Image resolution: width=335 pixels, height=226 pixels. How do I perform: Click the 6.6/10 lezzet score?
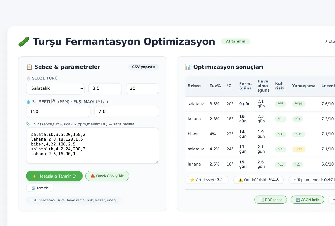pyautogui.click(x=327, y=164)
